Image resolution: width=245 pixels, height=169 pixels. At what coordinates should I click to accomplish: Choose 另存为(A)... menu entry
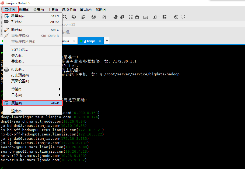[x=33, y=50]
